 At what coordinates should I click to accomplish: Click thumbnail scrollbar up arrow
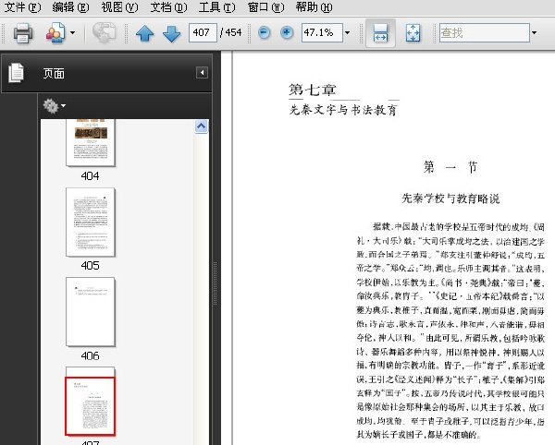(x=201, y=126)
